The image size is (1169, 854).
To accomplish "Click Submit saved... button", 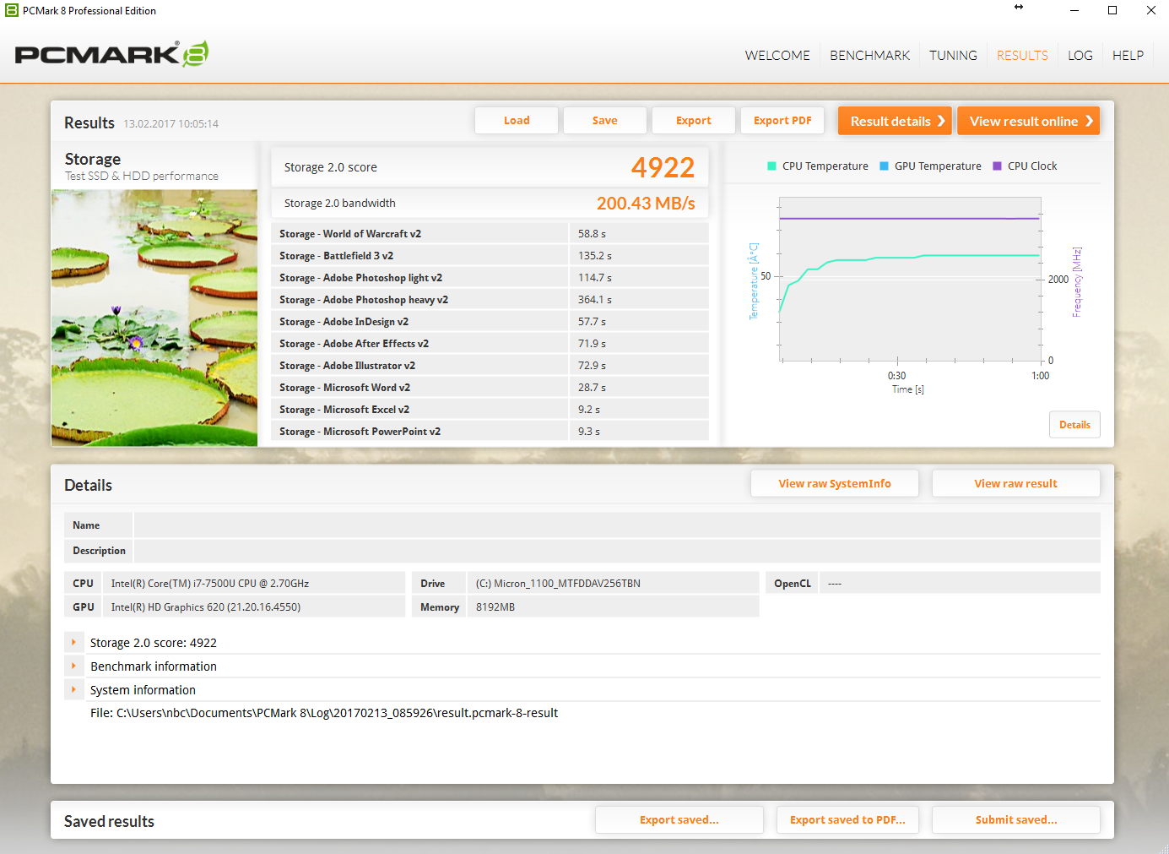I will coord(1016,820).
